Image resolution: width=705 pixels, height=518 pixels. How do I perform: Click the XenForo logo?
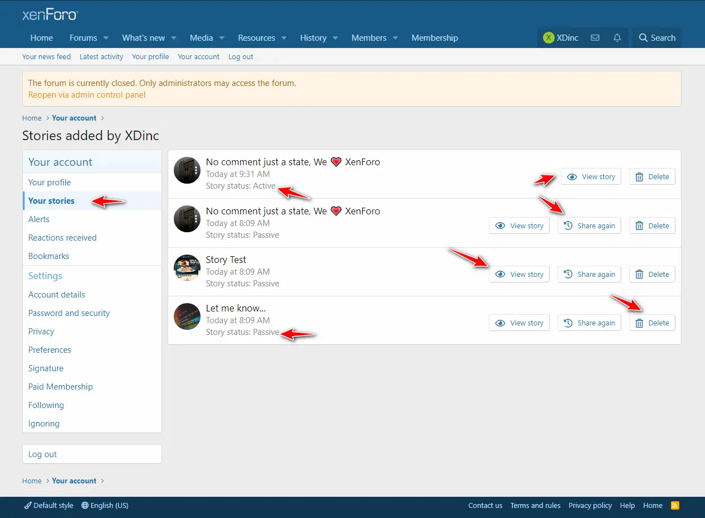click(50, 15)
